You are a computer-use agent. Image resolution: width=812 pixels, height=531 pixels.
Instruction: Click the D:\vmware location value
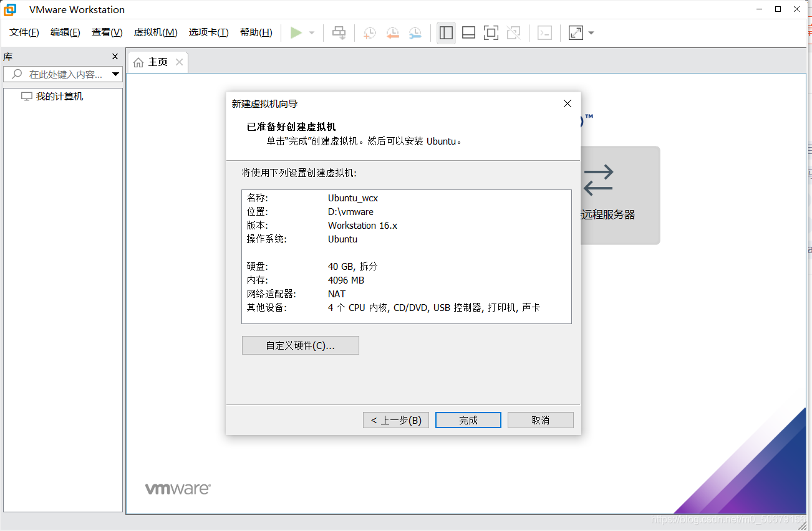[x=351, y=212]
